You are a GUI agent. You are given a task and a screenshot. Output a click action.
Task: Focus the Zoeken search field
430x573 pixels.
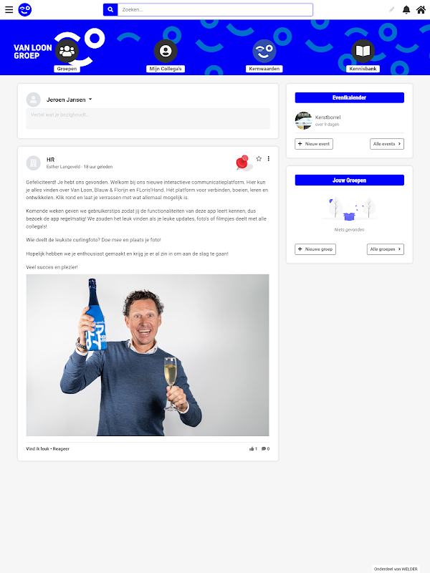coord(215,9)
